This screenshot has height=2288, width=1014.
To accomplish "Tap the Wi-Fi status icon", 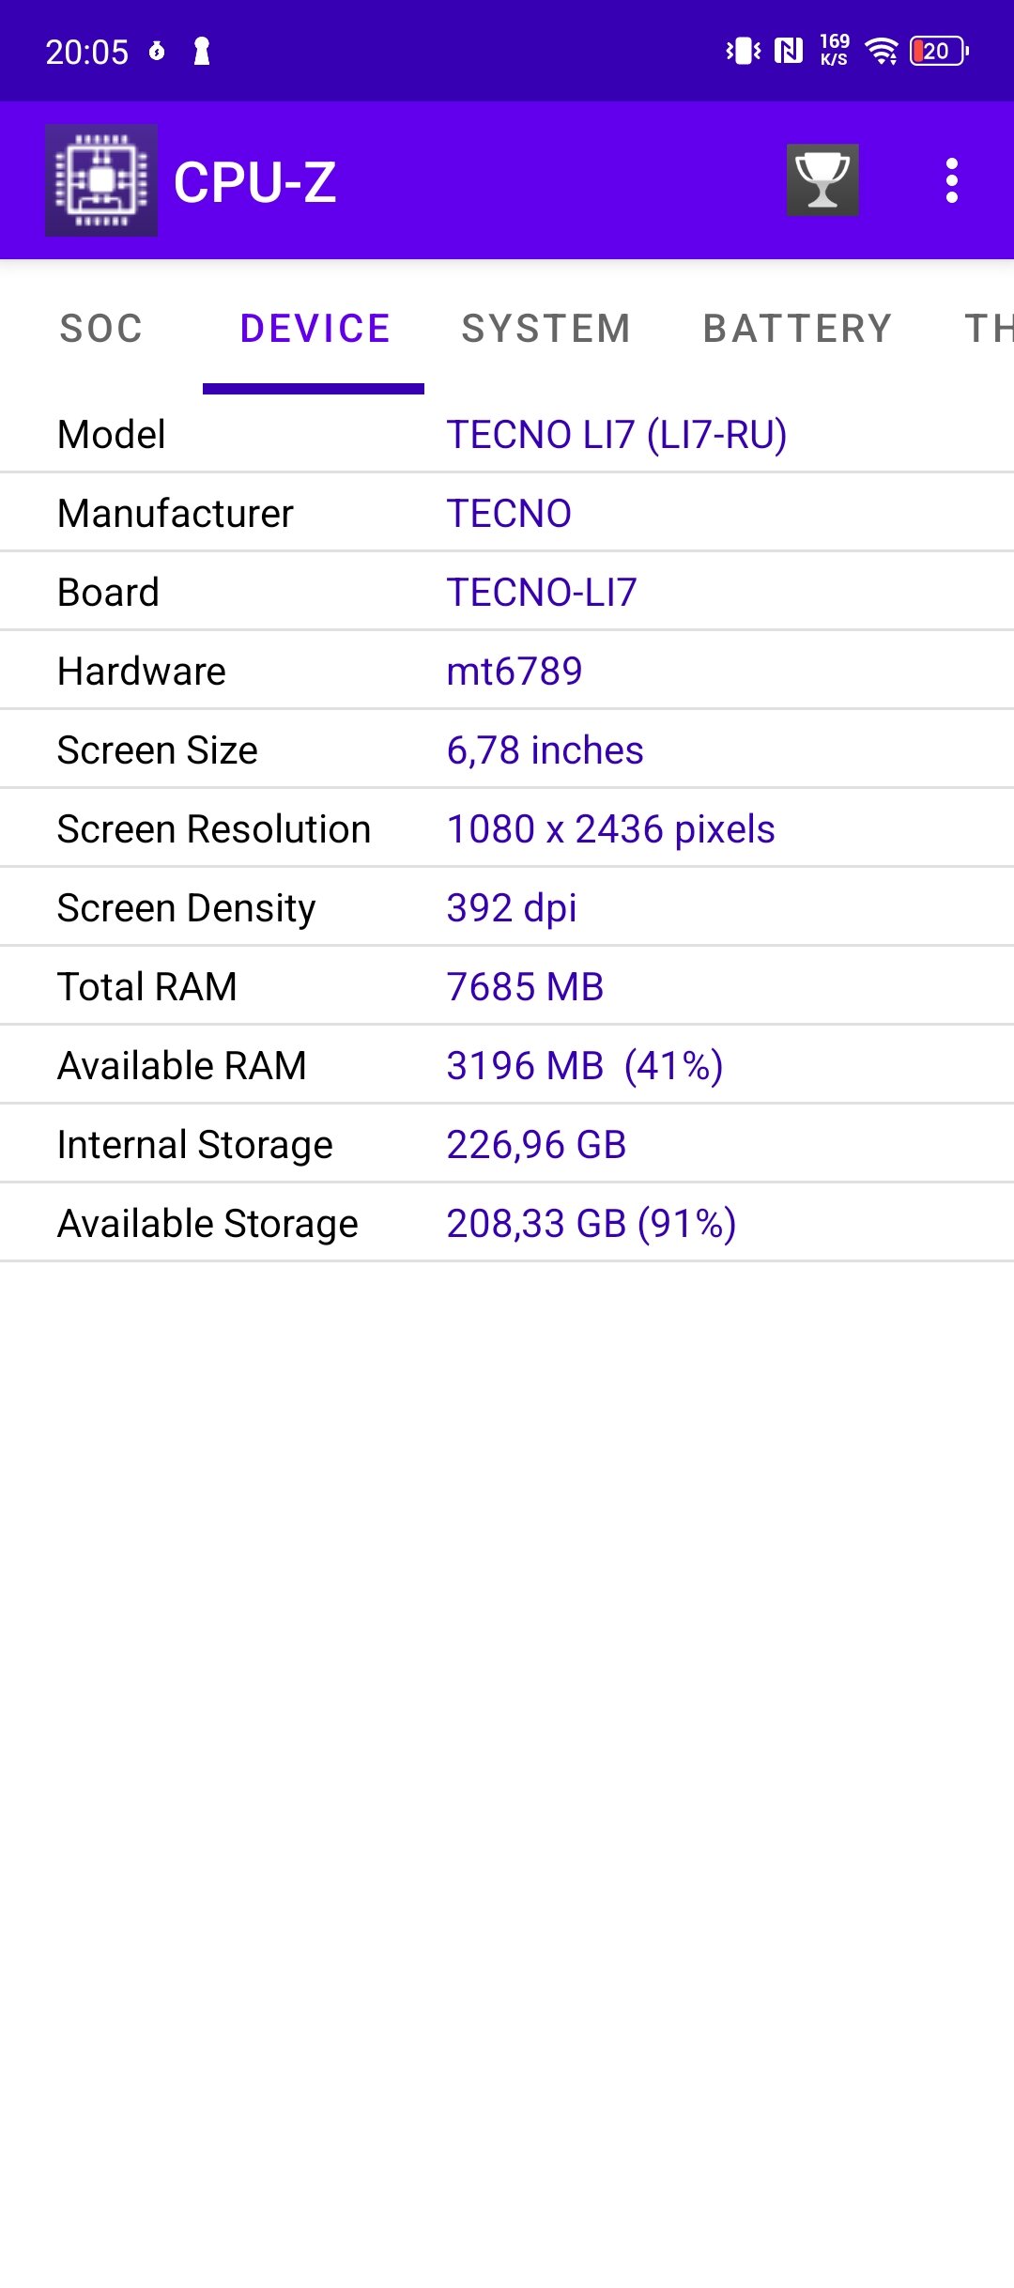I will tap(882, 51).
